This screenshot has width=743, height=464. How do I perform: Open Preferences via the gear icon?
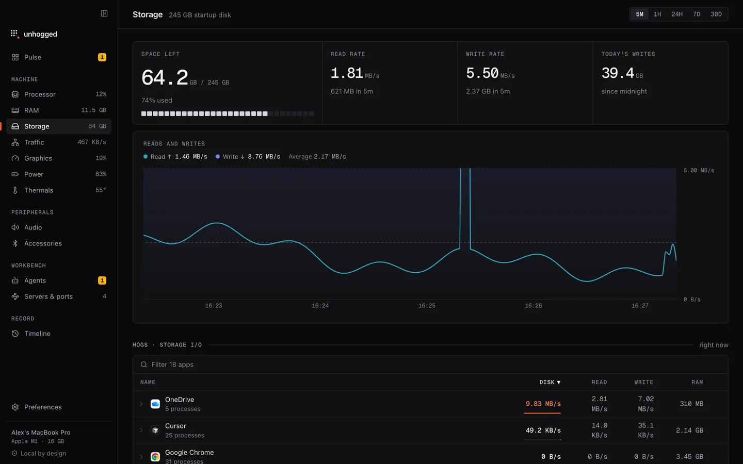(x=15, y=407)
